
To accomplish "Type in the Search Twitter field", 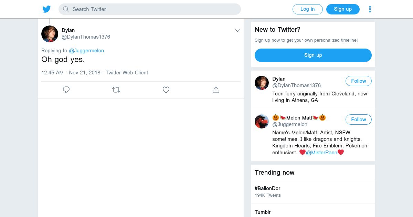I will (151, 9).
